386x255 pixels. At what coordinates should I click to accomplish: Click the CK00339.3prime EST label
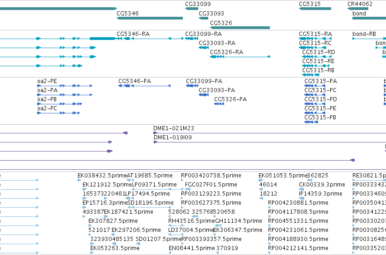(322, 185)
